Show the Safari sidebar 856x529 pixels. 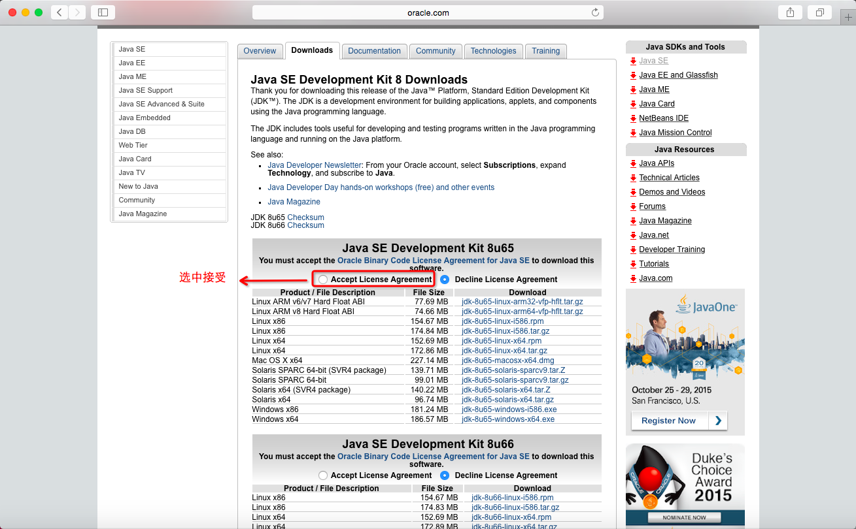pyautogui.click(x=103, y=12)
